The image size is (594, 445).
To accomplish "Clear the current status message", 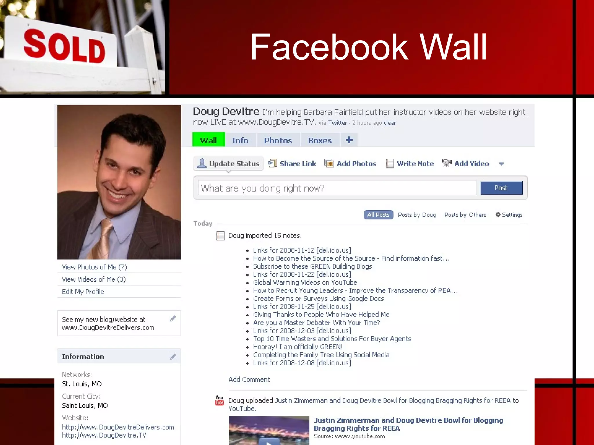I will pyautogui.click(x=390, y=123).
